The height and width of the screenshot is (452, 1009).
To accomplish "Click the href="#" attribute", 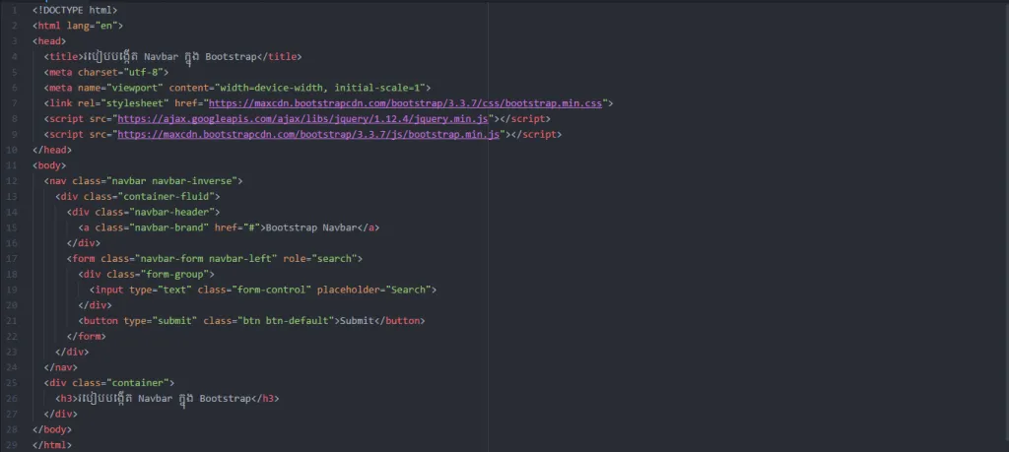I will click(x=237, y=227).
